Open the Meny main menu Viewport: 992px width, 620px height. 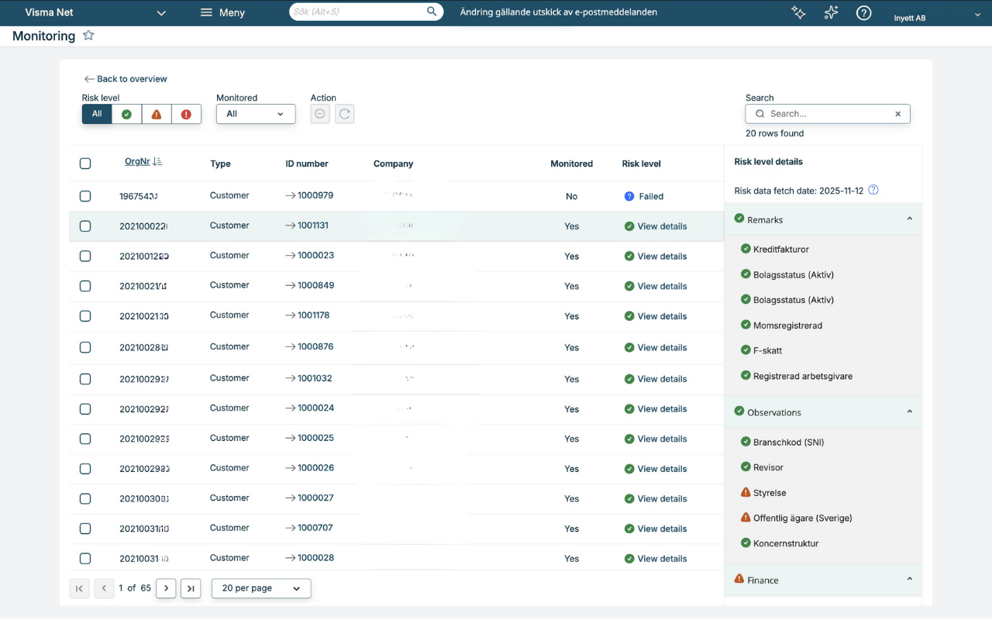click(222, 13)
